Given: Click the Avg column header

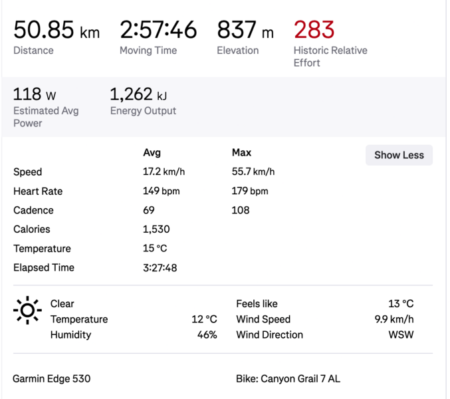Looking at the screenshot, I should (x=152, y=152).
